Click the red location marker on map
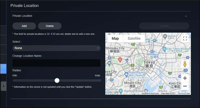200x108 pixels. pos(120,60)
